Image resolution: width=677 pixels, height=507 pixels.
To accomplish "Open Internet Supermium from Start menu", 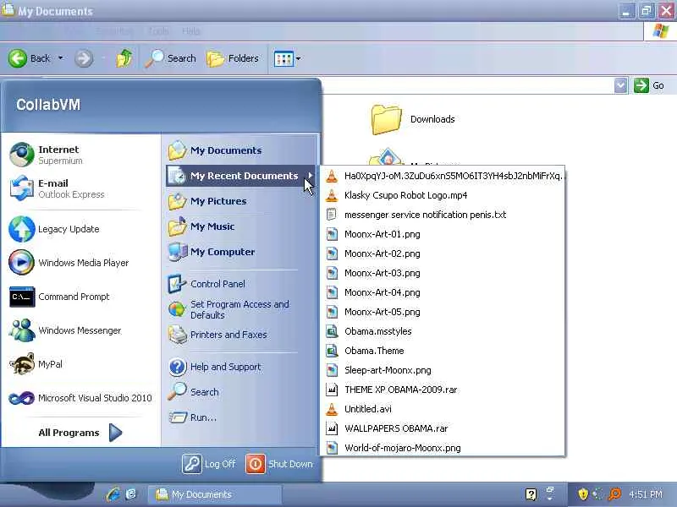I will 80,155.
